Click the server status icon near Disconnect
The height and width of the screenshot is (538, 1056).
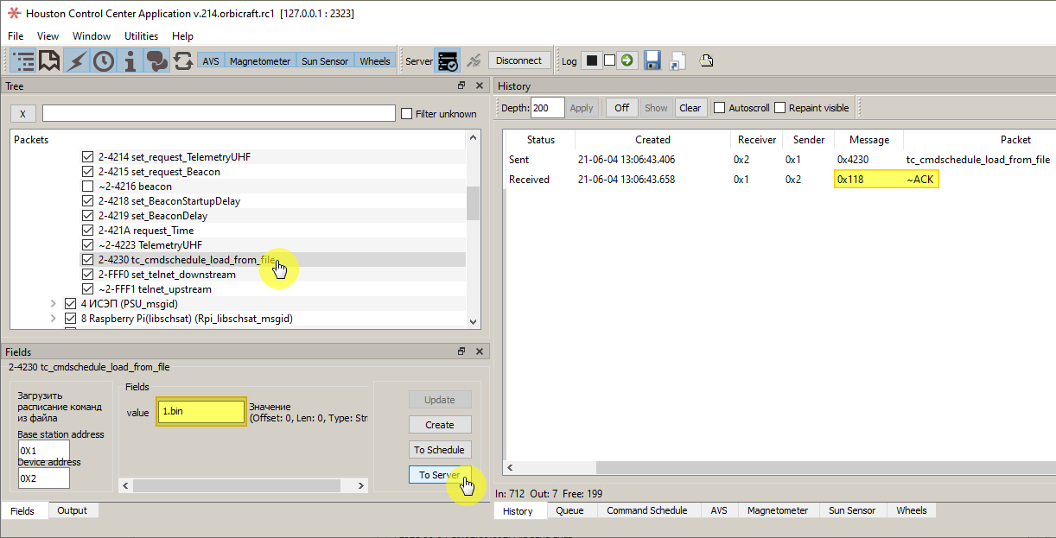pyautogui.click(x=449, y=60)
